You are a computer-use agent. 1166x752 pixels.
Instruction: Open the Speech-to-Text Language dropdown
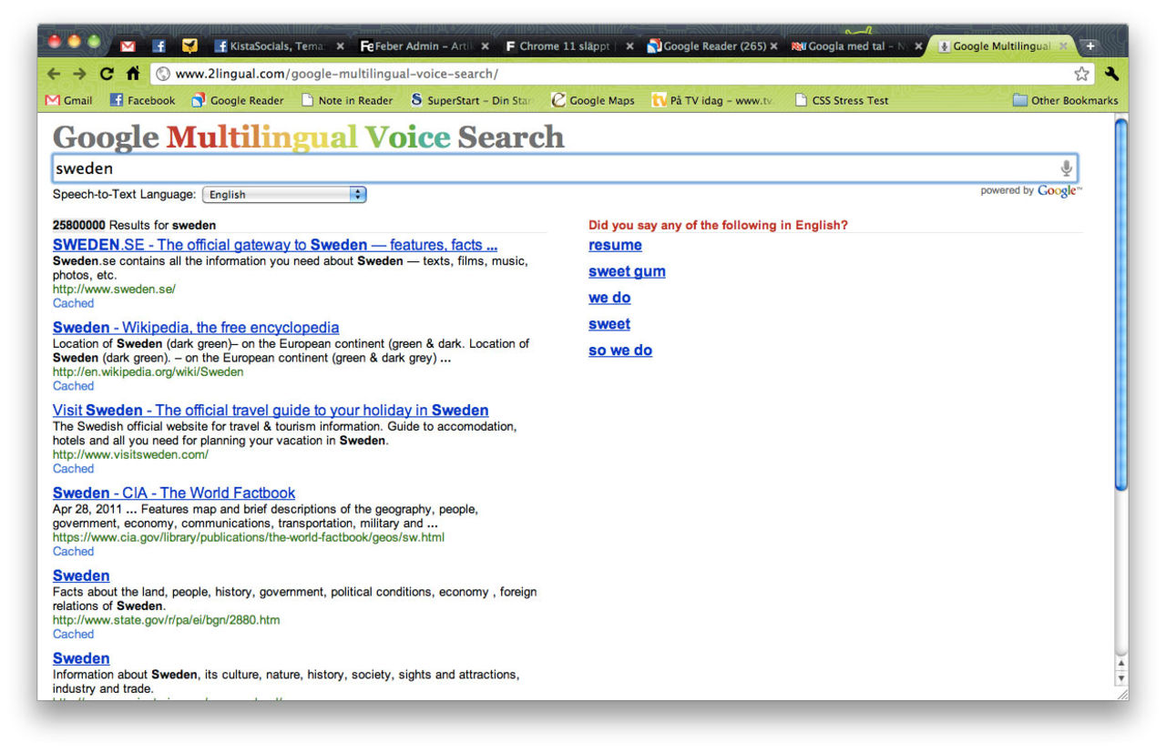point(283,194)
